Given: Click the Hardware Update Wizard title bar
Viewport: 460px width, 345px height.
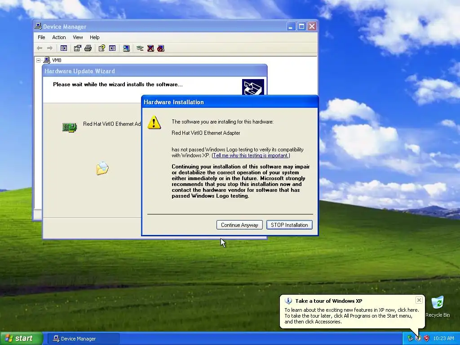Looking at the screenshot, I should (155, 71).
